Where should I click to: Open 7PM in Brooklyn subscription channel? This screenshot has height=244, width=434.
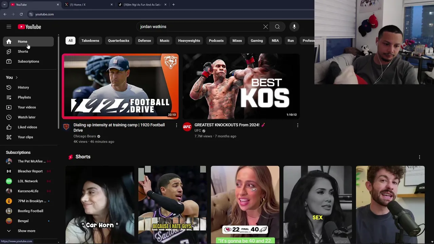(28, 201)
